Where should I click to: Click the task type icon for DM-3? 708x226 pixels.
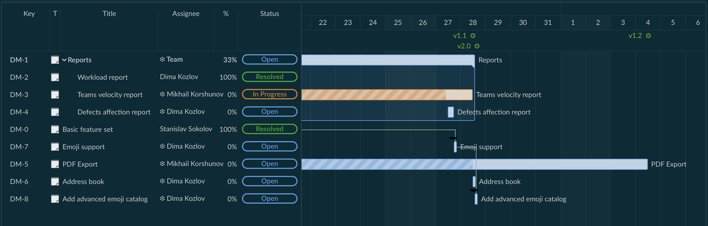pos(55,94)
